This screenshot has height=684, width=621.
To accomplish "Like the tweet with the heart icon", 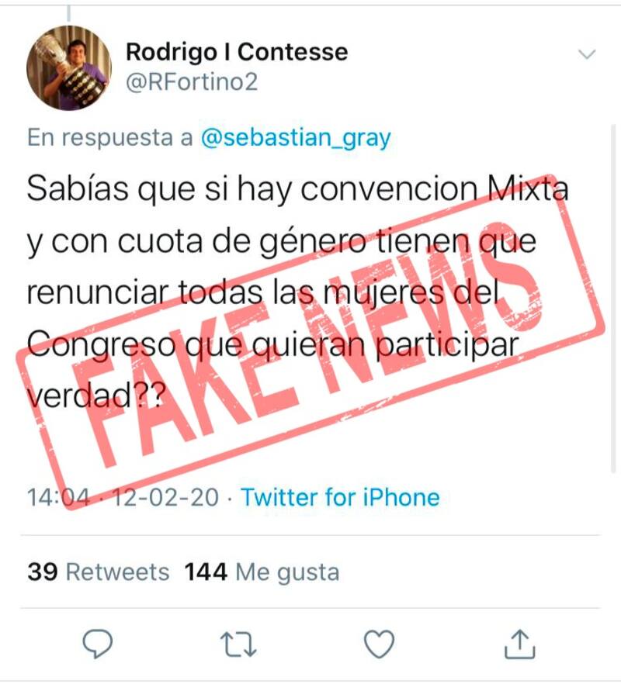I will point(379,644).
